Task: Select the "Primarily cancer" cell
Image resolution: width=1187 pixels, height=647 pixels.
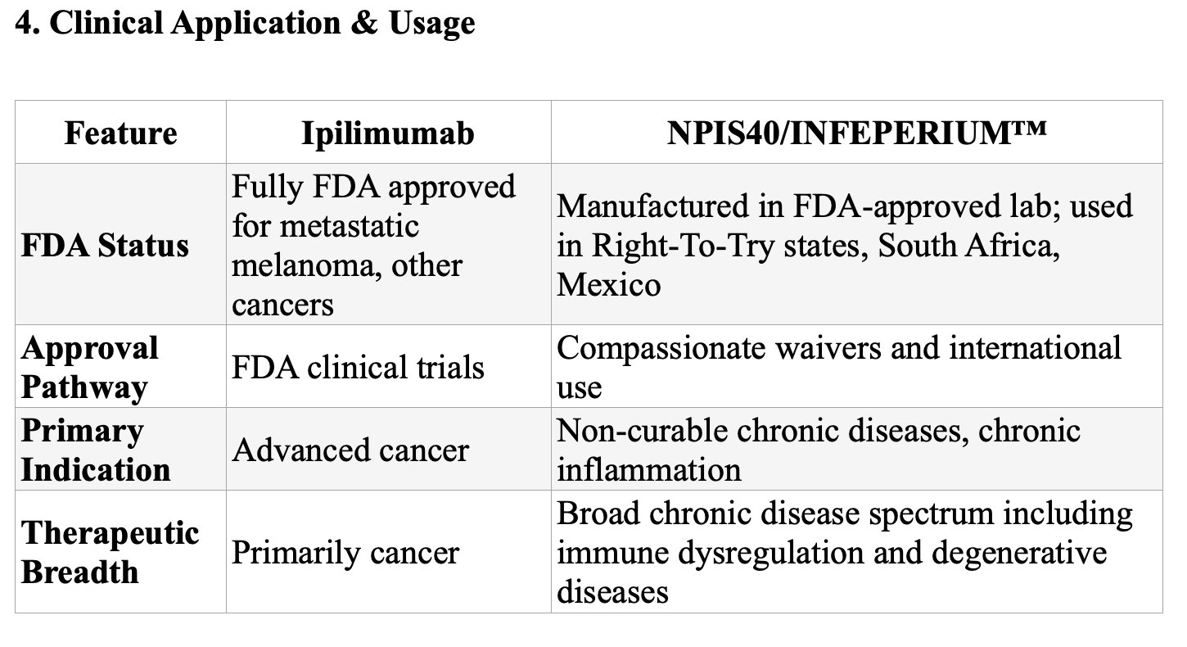Action: pos(345,553)
